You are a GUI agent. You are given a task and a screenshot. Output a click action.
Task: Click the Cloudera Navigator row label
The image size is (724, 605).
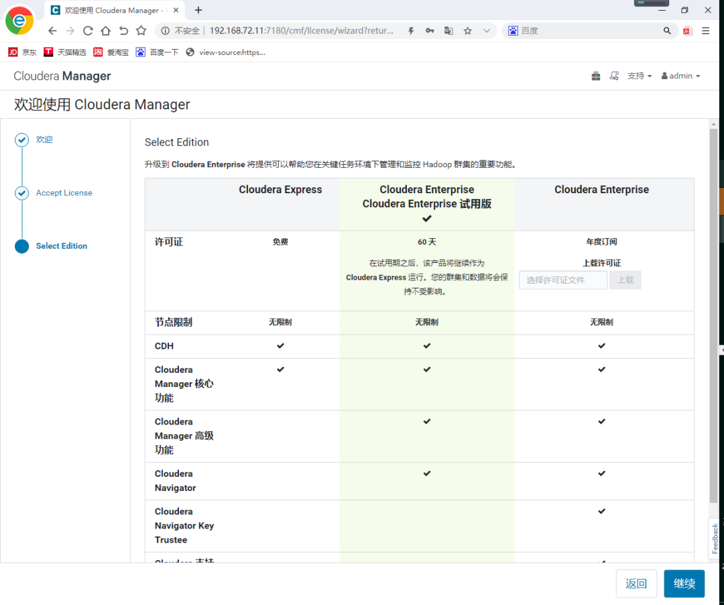point(176,481)
